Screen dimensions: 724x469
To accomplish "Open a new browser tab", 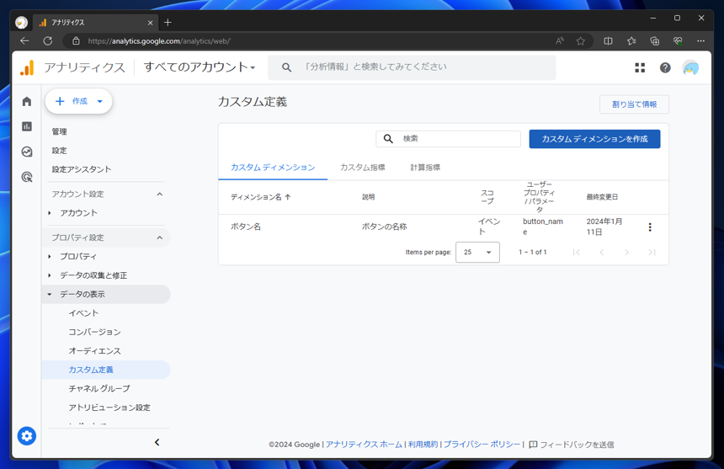I will point(168,22).
